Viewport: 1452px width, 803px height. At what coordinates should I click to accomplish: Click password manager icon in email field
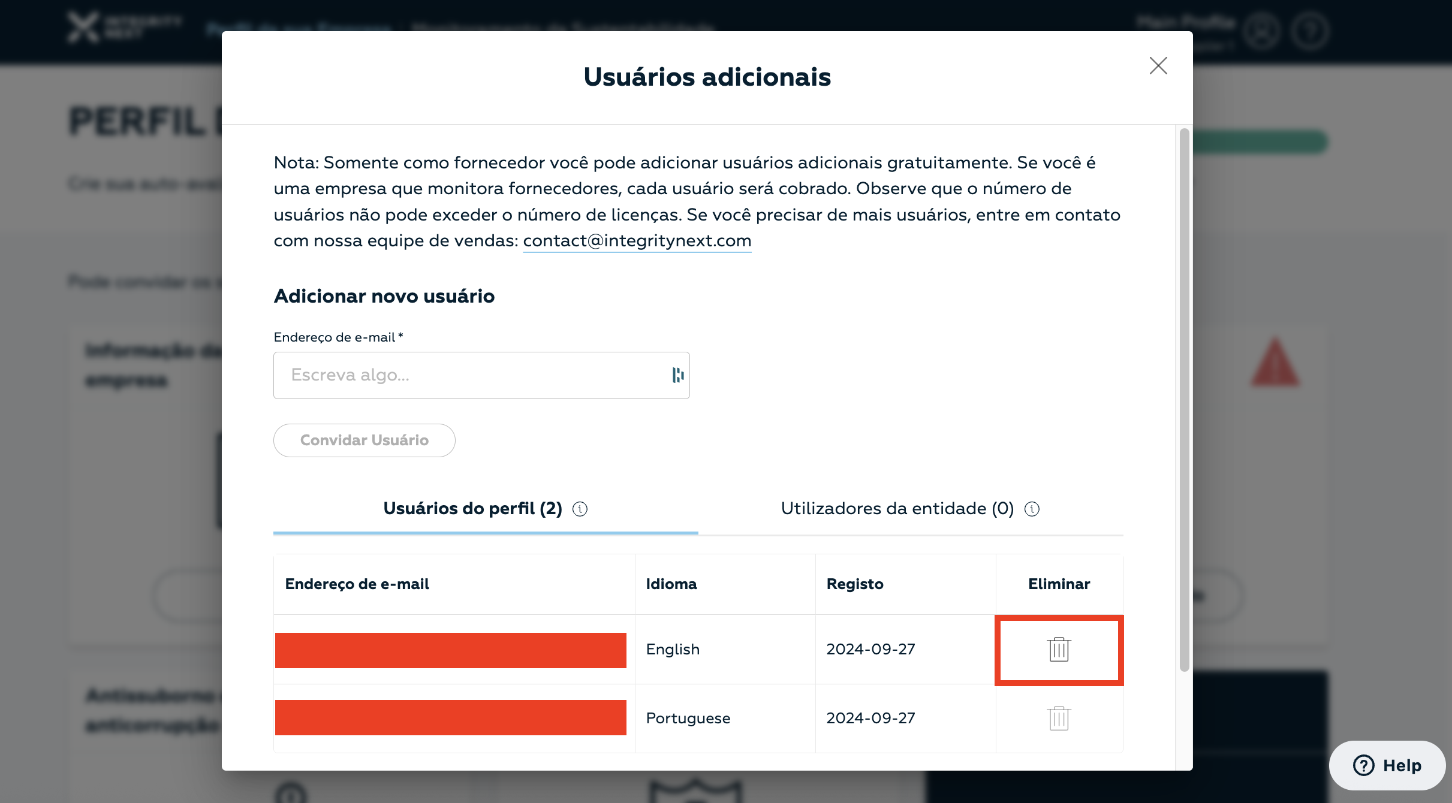pyautogui.click(x=678, y=375)
